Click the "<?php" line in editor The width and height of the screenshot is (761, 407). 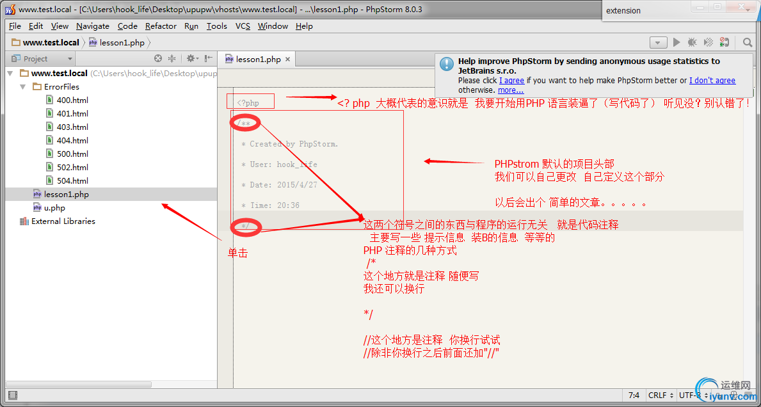point(248,103)
